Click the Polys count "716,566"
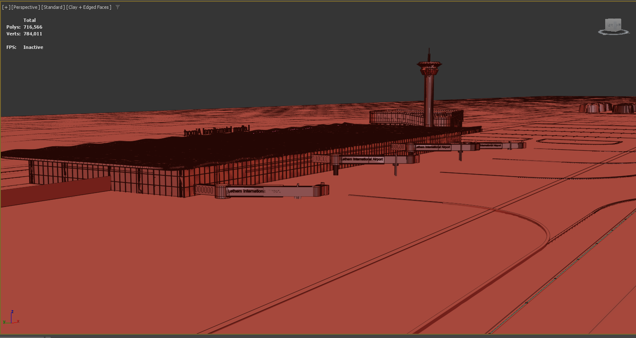The image size is (636, 338). point(33,27)
